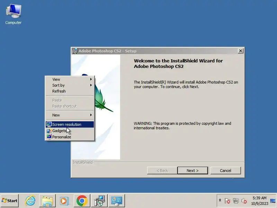Open the Action Center flag icon
The width and height of the screenshot is (277, 208).
click(227, 201)
